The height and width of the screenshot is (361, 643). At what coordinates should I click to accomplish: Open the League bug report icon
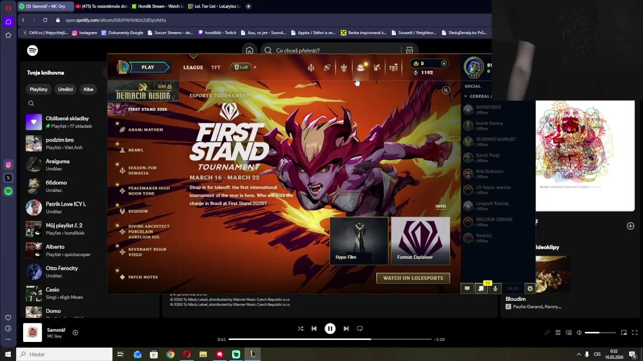529,288
